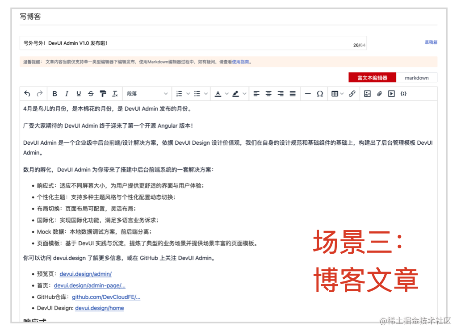Justify the text
Screen dimensions: 461x335
coord(293,94)
